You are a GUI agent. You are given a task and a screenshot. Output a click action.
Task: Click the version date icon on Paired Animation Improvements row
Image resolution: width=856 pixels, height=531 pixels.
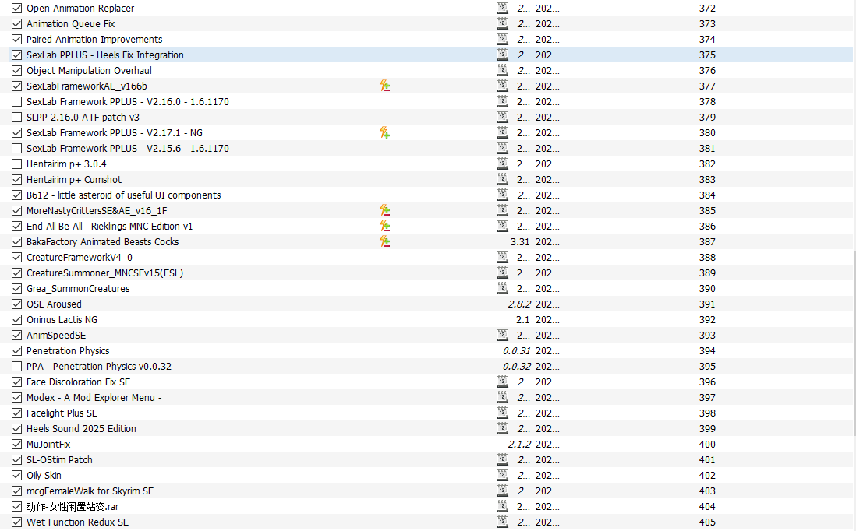[x=502, y=39]
